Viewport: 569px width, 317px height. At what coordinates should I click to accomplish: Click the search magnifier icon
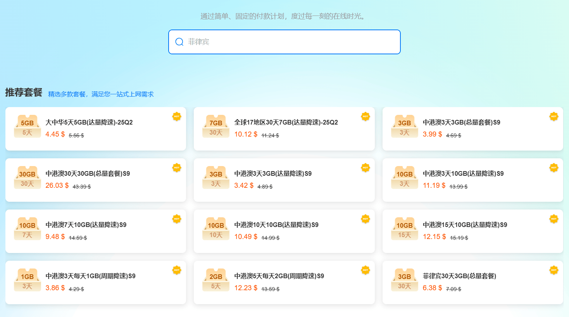pyautogui.click(x=179, y=42)
